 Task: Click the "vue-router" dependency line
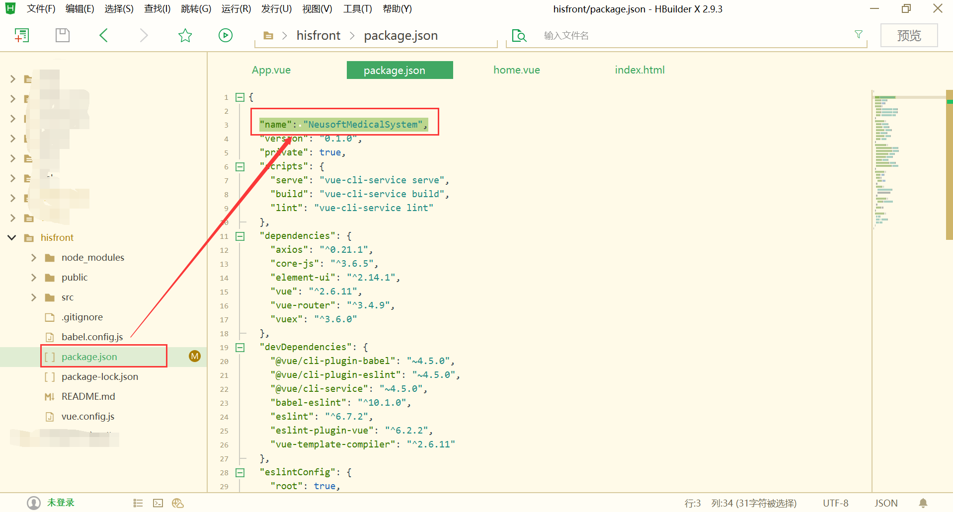click(332, 305)
